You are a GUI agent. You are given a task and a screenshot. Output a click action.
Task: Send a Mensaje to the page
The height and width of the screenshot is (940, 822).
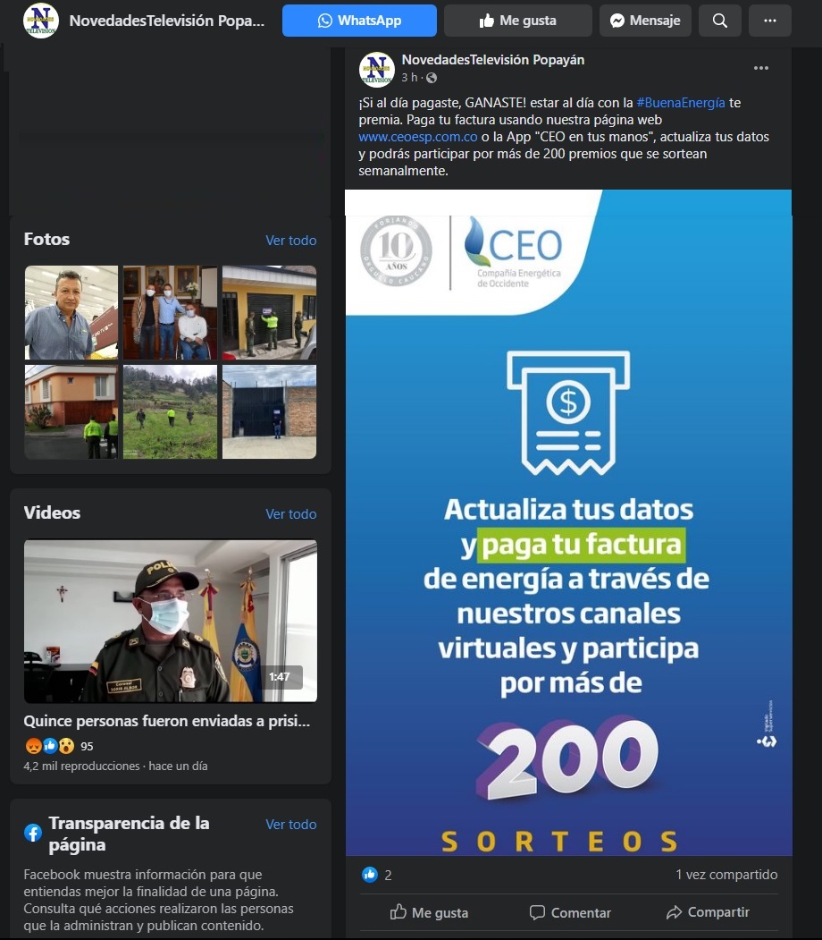(645, 21)
